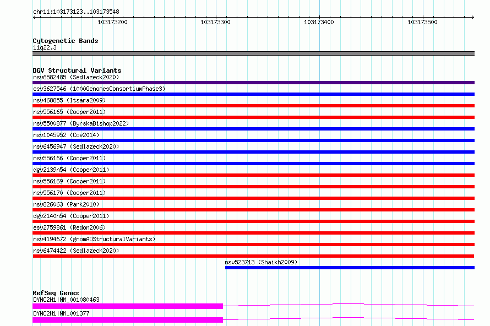Viewport: 490px width, 326px height.
Task: Click the red bar under nsv556165
Action: (x=253, y=117)
